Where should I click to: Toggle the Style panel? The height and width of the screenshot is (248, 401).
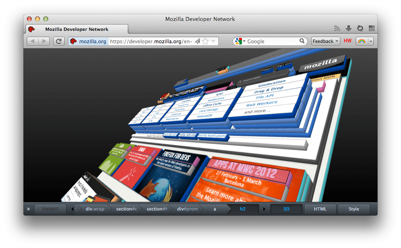(x=354, y=209)
